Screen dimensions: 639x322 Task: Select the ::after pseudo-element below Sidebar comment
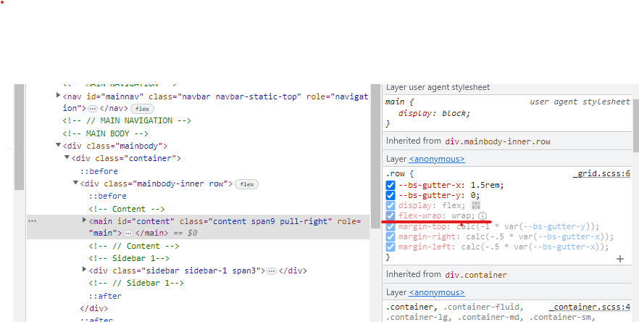tap(106, 297)
